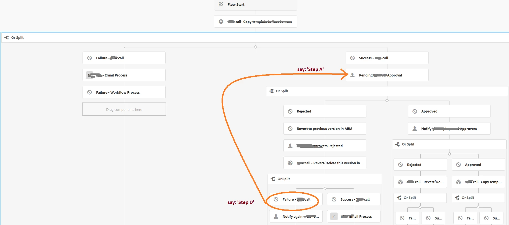The height and width of the screenshot is (225, 509).
Task: Click the person icon on Notify again step
Action: [276, 216]
